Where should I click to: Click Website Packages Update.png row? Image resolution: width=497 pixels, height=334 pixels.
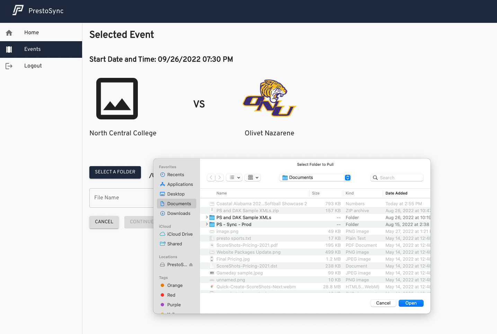[315, 252]
